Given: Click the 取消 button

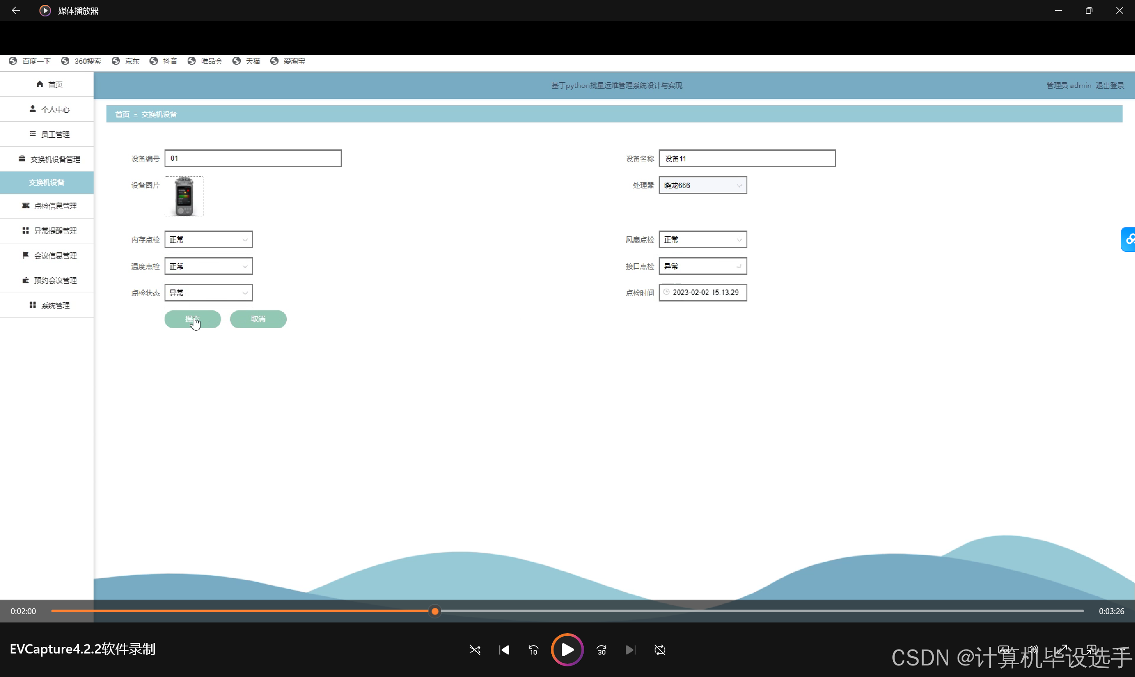Looking at the screenshot, I should pos(258,319).
